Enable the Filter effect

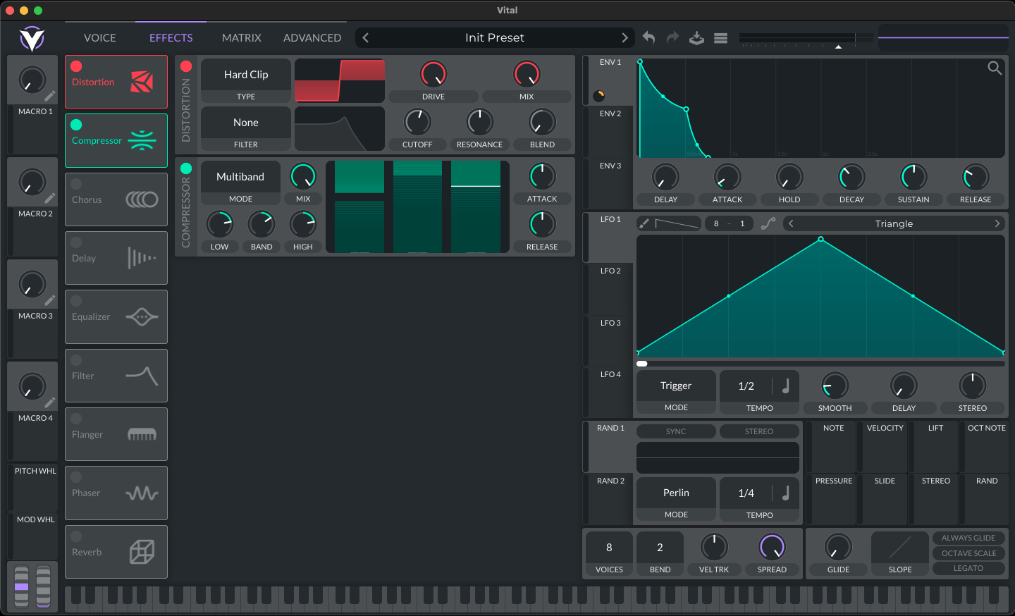click(x=76, y=360)
